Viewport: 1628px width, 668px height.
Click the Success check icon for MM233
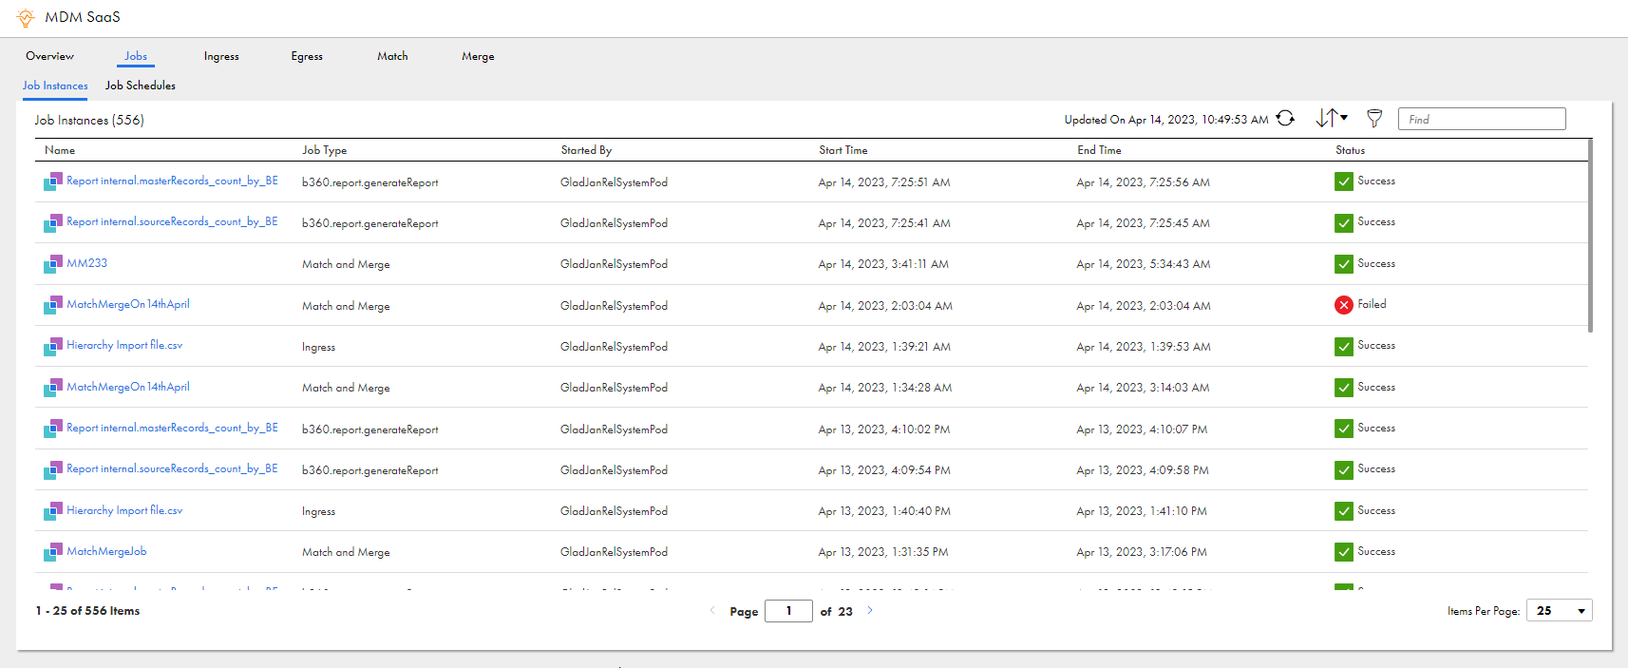(1343, 264)
